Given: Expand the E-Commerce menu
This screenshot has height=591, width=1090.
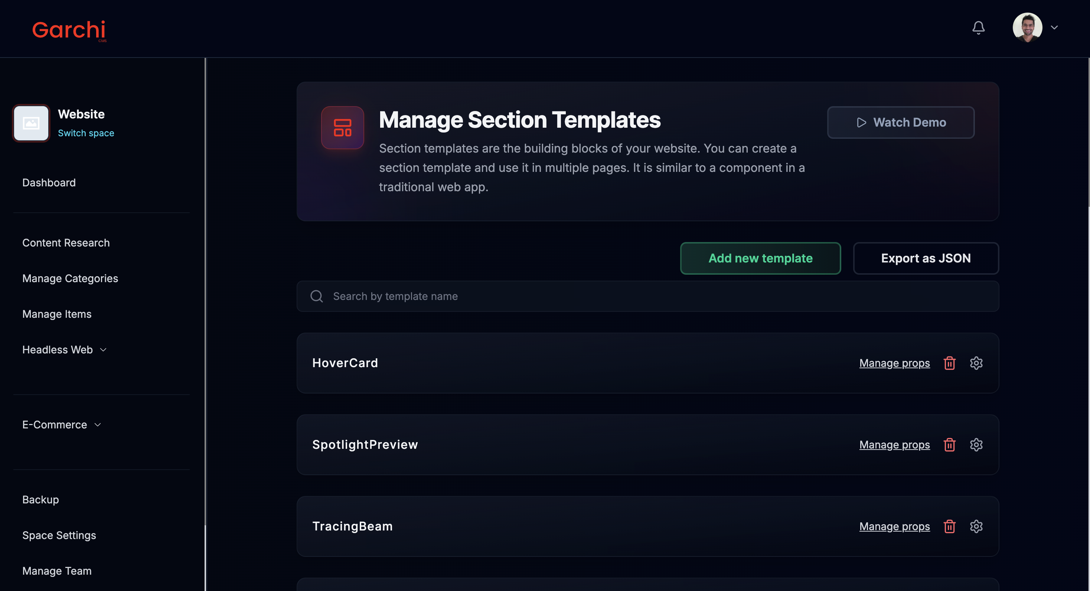Looking at the screenshot, I should [x=61, y=425].
